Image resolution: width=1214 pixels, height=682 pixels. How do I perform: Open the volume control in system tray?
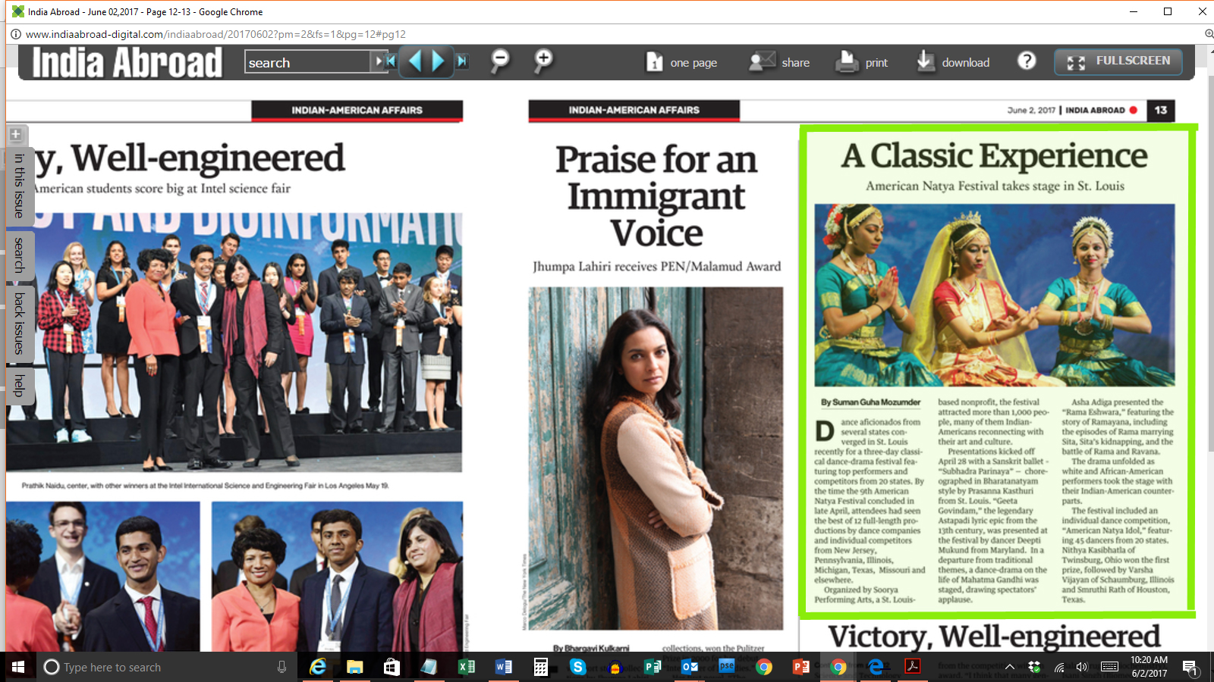pos(1082,667)
